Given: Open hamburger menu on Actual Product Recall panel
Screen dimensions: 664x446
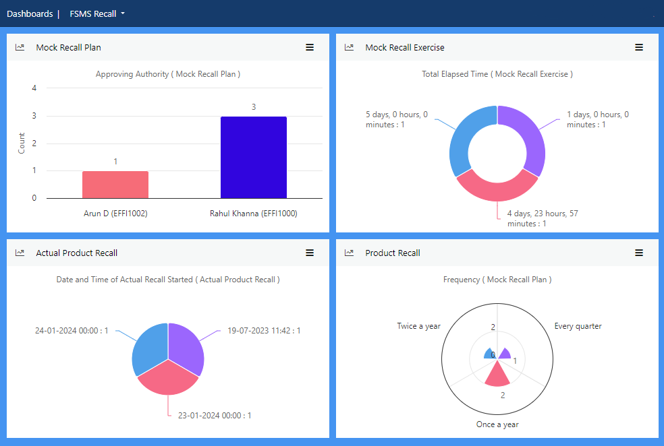Looking at the screenshot, I should coord(310,253).
